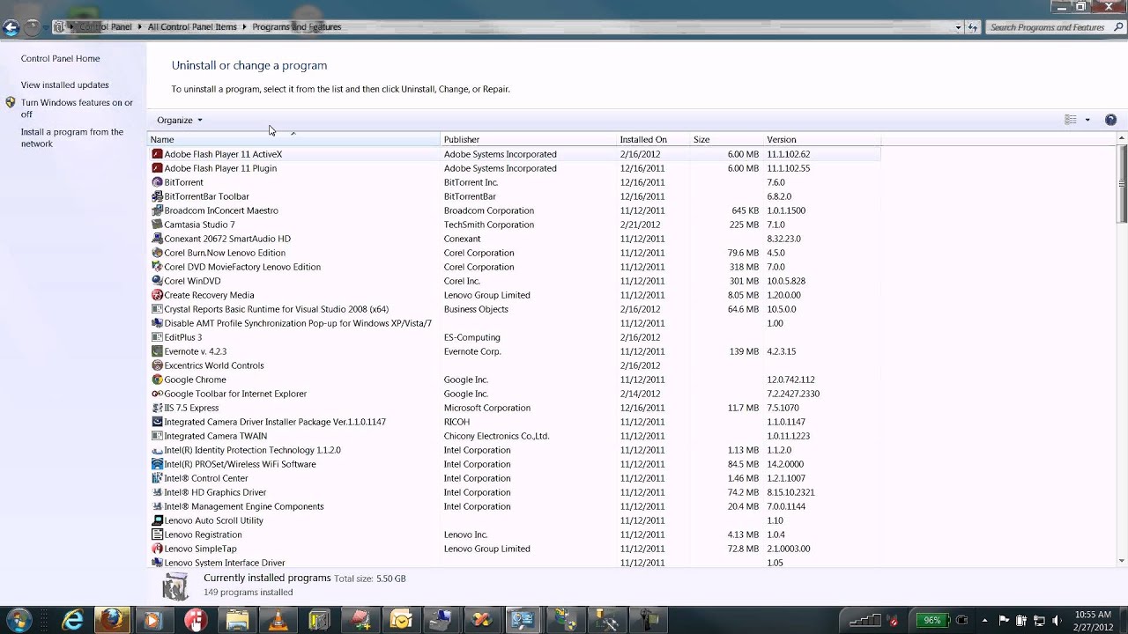
Task: Open the Windows Start menu
Action: [x=19, y=620]
